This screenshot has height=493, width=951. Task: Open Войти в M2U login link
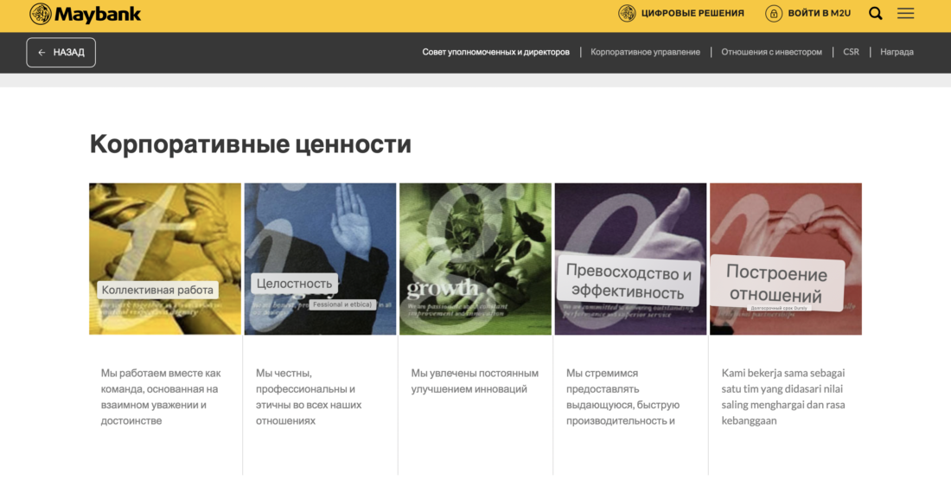819,13
